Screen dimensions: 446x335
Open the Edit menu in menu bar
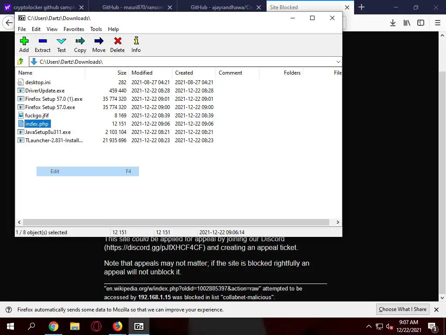(x=36, y=29)
